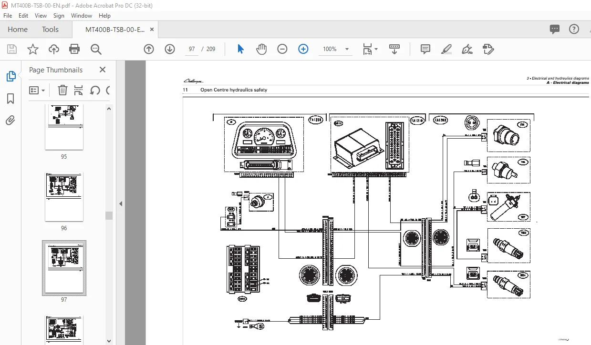Open the View menu
The image size is (591, 345).
(41, 16)
